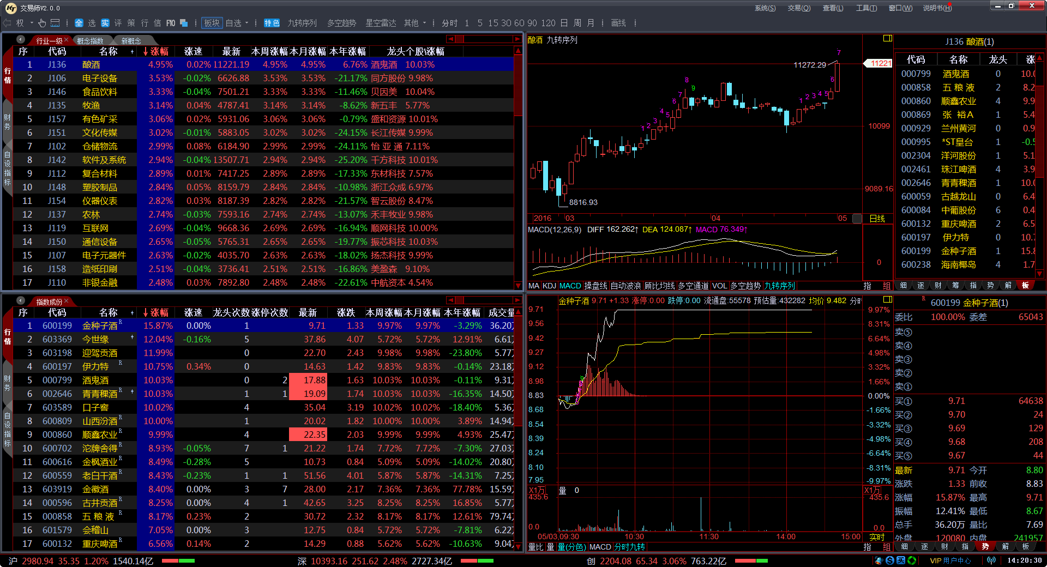Screen dimensions: 1047x567
Task: Open the 权 dropdown arrow in toolbar
Action: 32,23
